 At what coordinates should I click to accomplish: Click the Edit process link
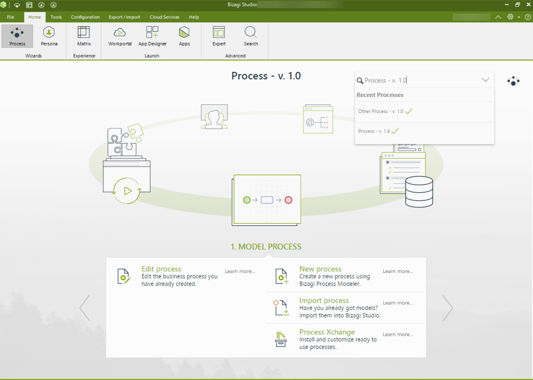click(x=161, y=269)
